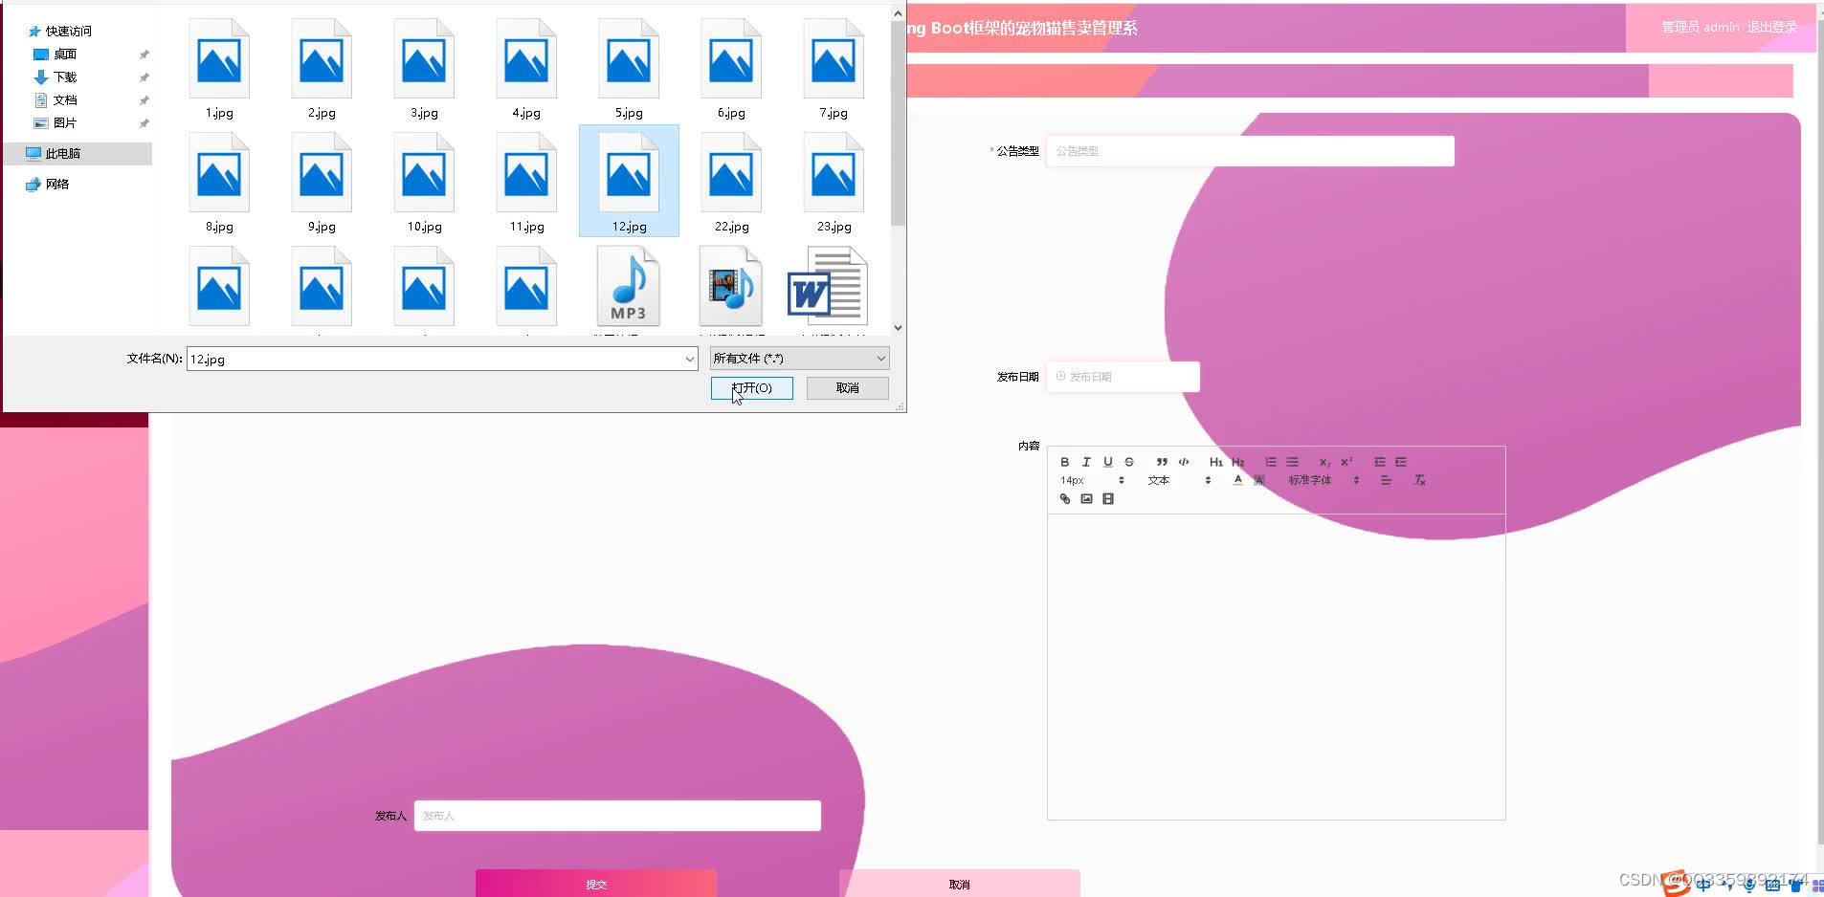Decrease indent with the outdent icon
This screenshot has height=897, width=1824.
pos(1380,462)
